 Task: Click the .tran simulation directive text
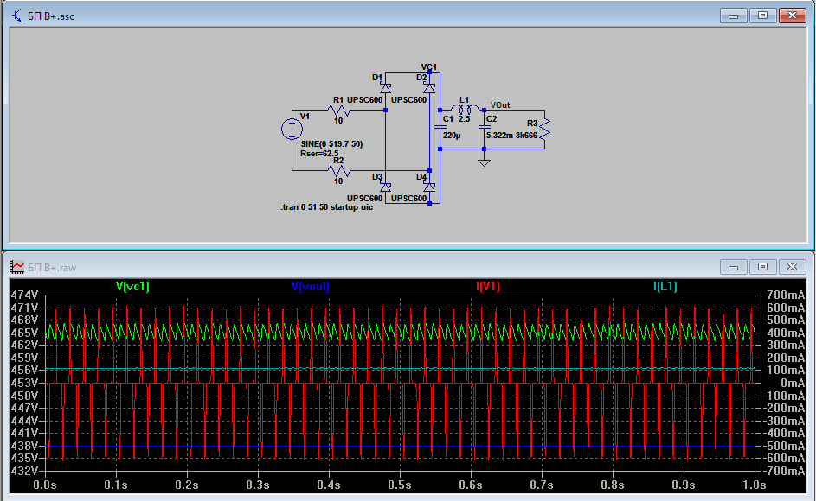[x=327, y=208]
